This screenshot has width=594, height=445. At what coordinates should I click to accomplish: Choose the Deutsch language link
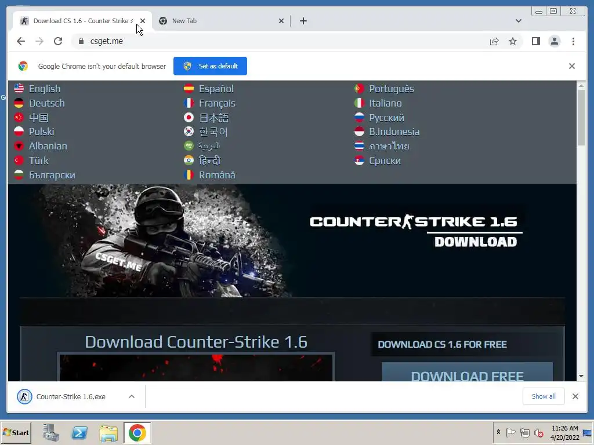pos(47,103)
